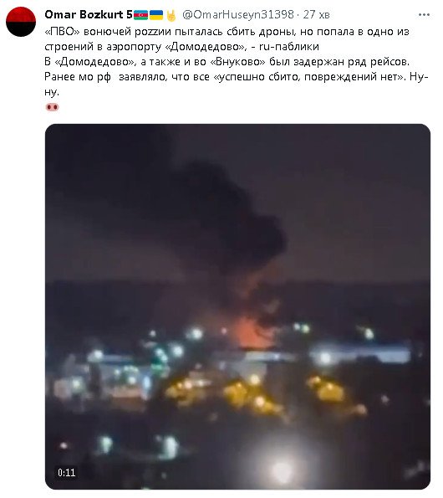Click the rock hand gesture emoji
443x498 pixels.
[x=171, y=15]
